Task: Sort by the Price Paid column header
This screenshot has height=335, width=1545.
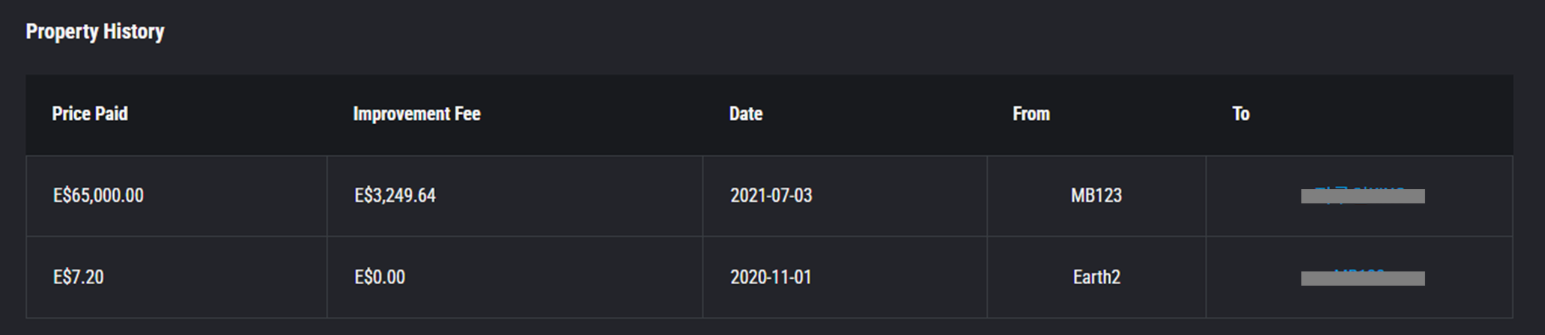Action: point(90,114)
